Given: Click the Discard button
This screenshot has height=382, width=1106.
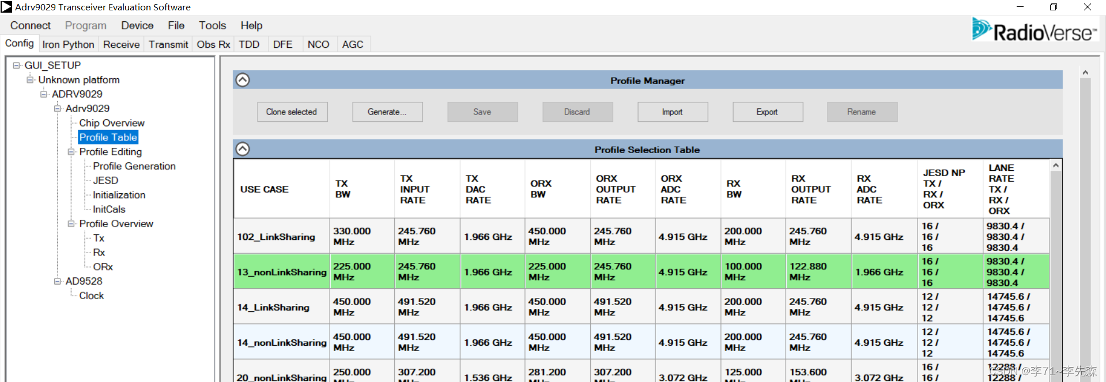Looking at the screenshot, I should point(577,112).
